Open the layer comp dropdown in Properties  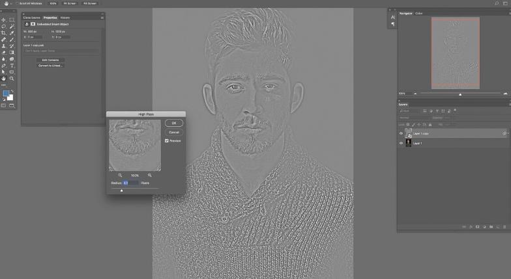point(61,51)
